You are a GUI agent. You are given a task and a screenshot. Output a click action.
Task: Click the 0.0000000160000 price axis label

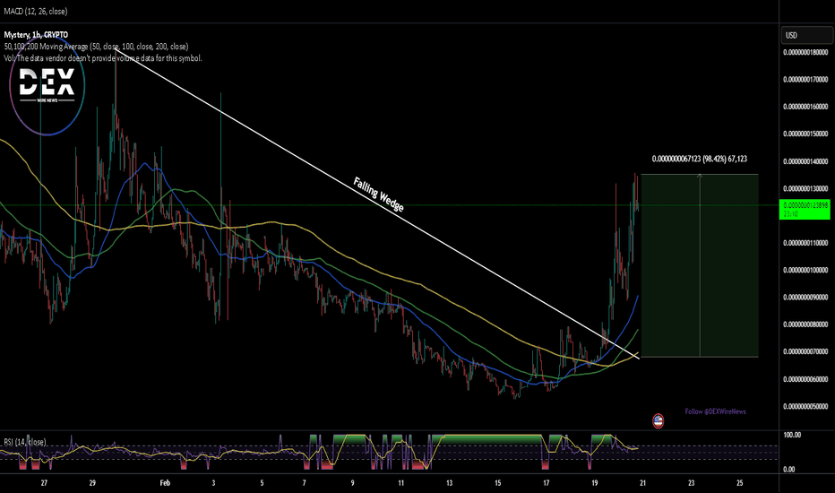[x=805, y=107]
